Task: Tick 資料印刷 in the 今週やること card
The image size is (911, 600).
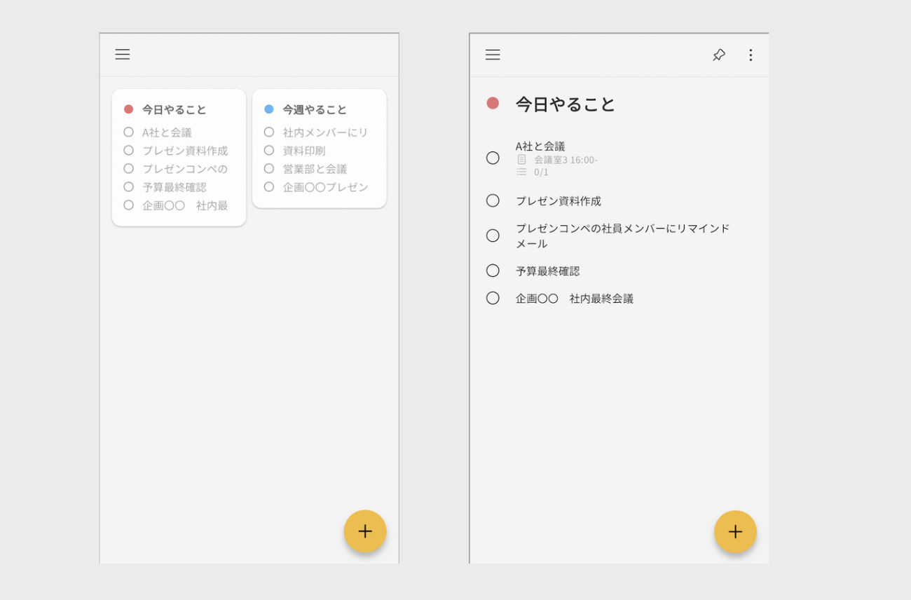Action: tap(269, 150)
